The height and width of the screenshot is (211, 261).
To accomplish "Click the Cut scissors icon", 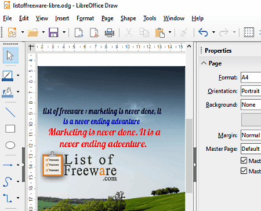I will click(129, 32).
